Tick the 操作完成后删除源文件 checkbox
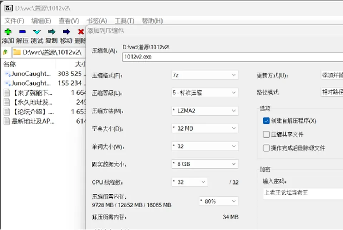The height and width of the screenshot is (230, 343). [266, 148]
